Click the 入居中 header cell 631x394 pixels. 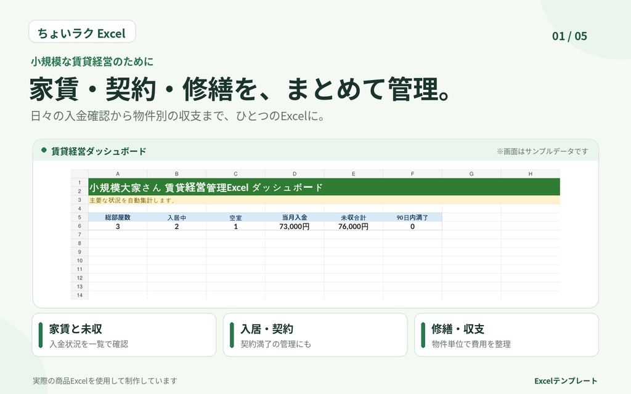(177, 217)
